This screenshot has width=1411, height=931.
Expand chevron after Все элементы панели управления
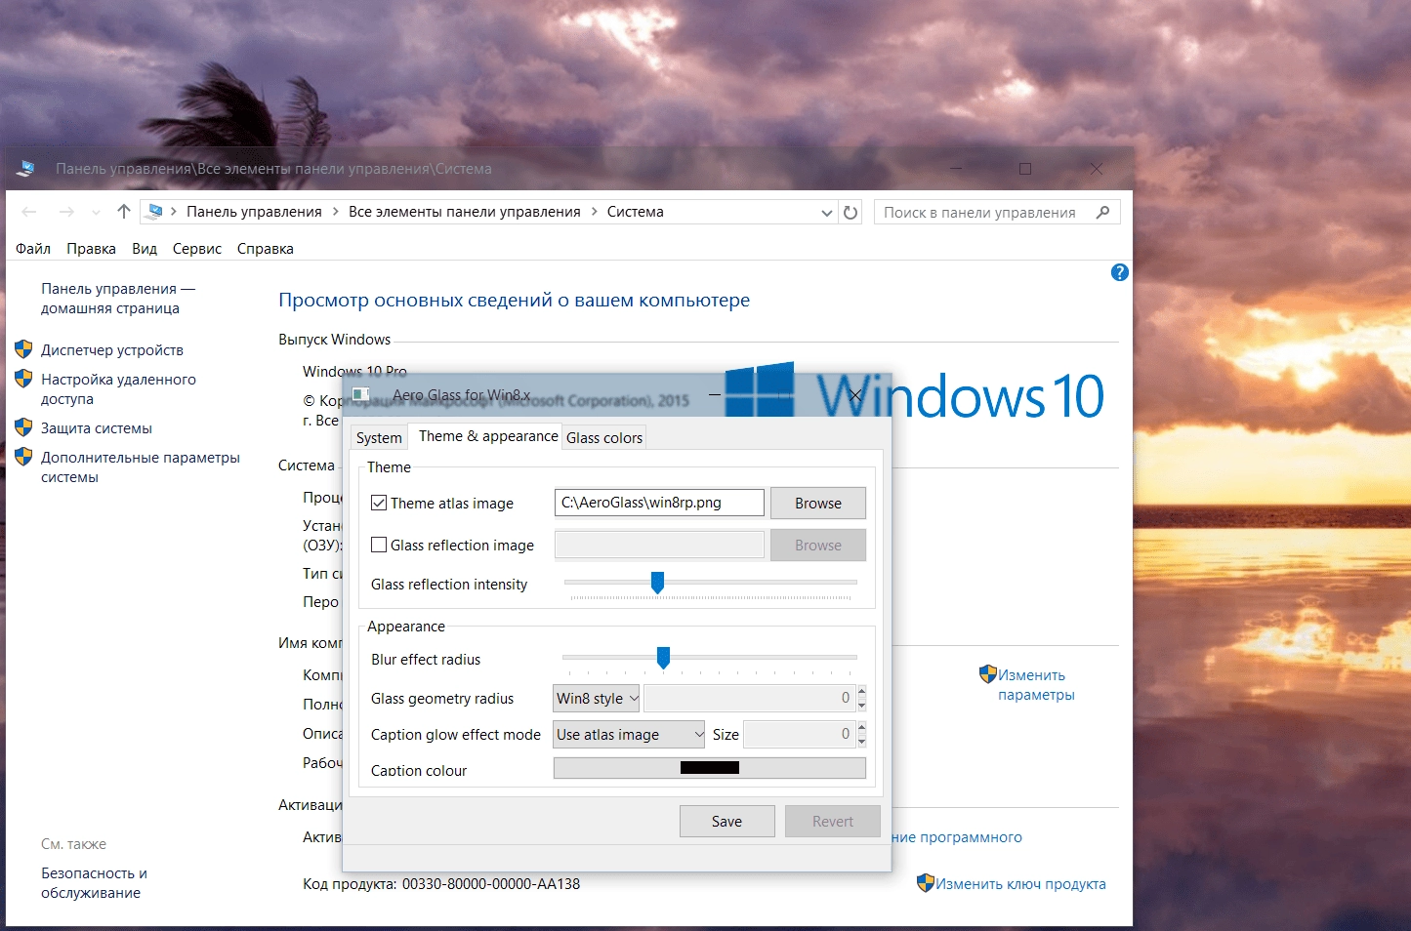click(594, 212)
